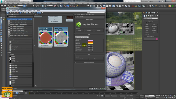Open the Options menu in Slate editor
Viewport: 176px width, 99px height.
click(x=29, y=10)
